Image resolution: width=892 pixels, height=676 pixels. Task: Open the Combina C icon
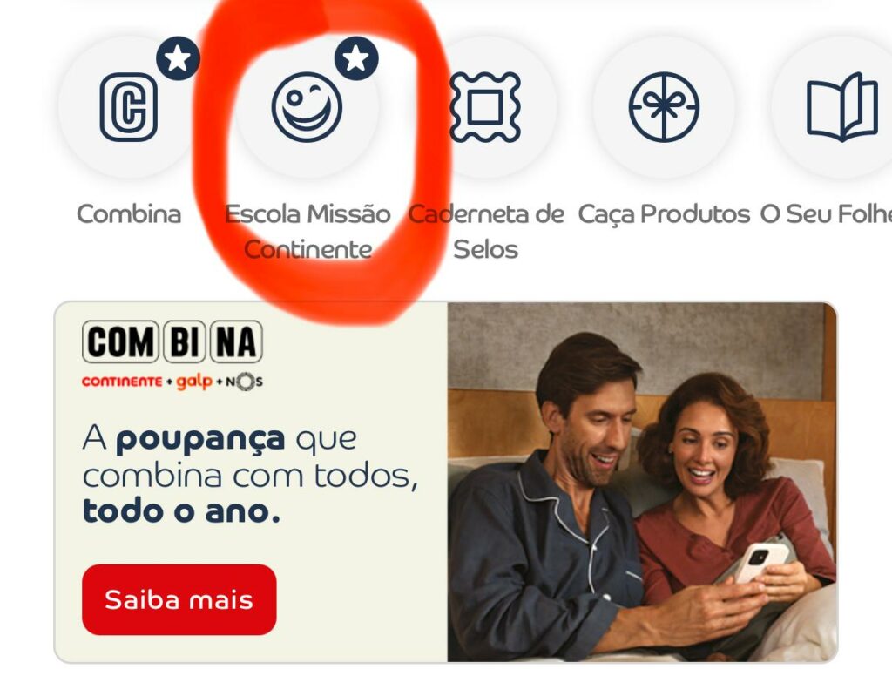tap(129, 107)
